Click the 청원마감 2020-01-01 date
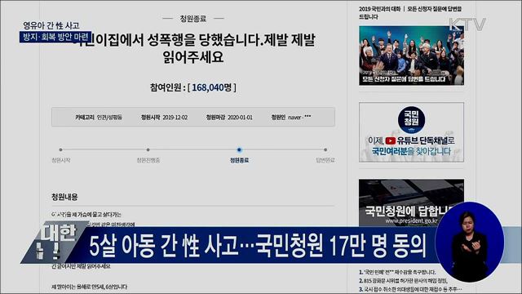The width and height of the screenshot is (522, 294). tap(229, 118)
